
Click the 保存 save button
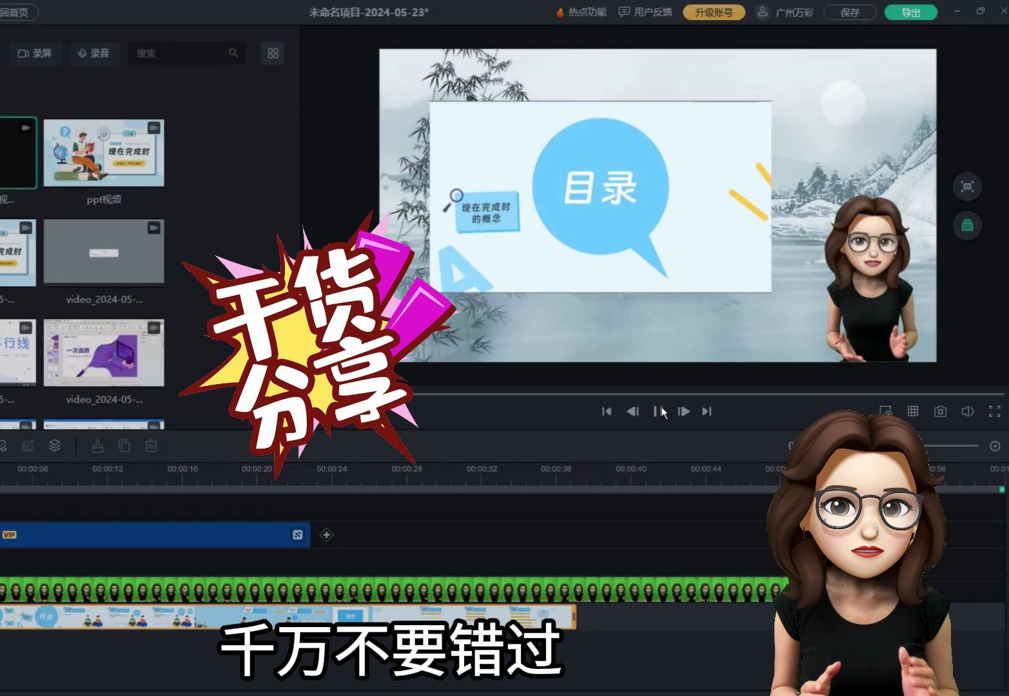click(850, 12)
